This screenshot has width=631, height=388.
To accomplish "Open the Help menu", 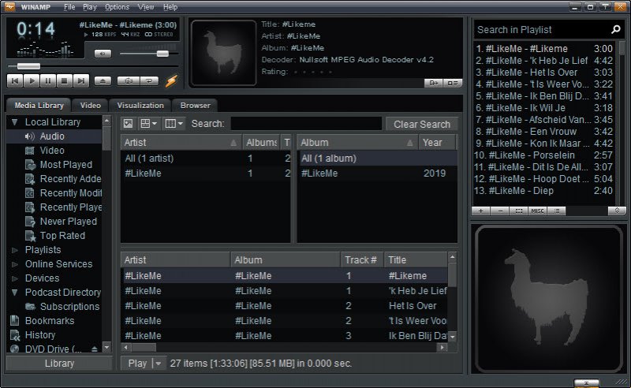I will pyautogui.click(x=170, y=7).
